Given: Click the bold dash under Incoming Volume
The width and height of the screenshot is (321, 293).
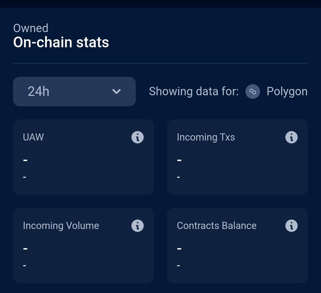Looking at the screenshot, I should (25, 249).
